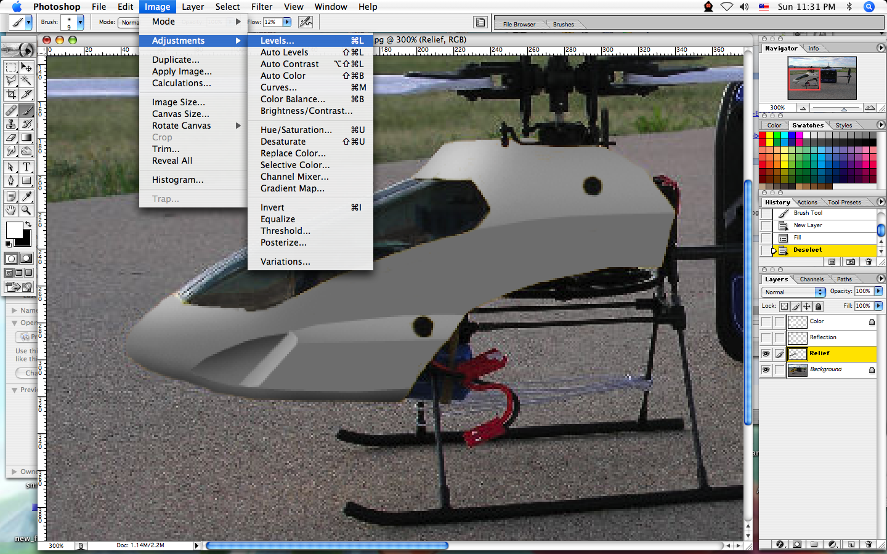Select the Brush tool in toolbox

(x=26, y=111)
